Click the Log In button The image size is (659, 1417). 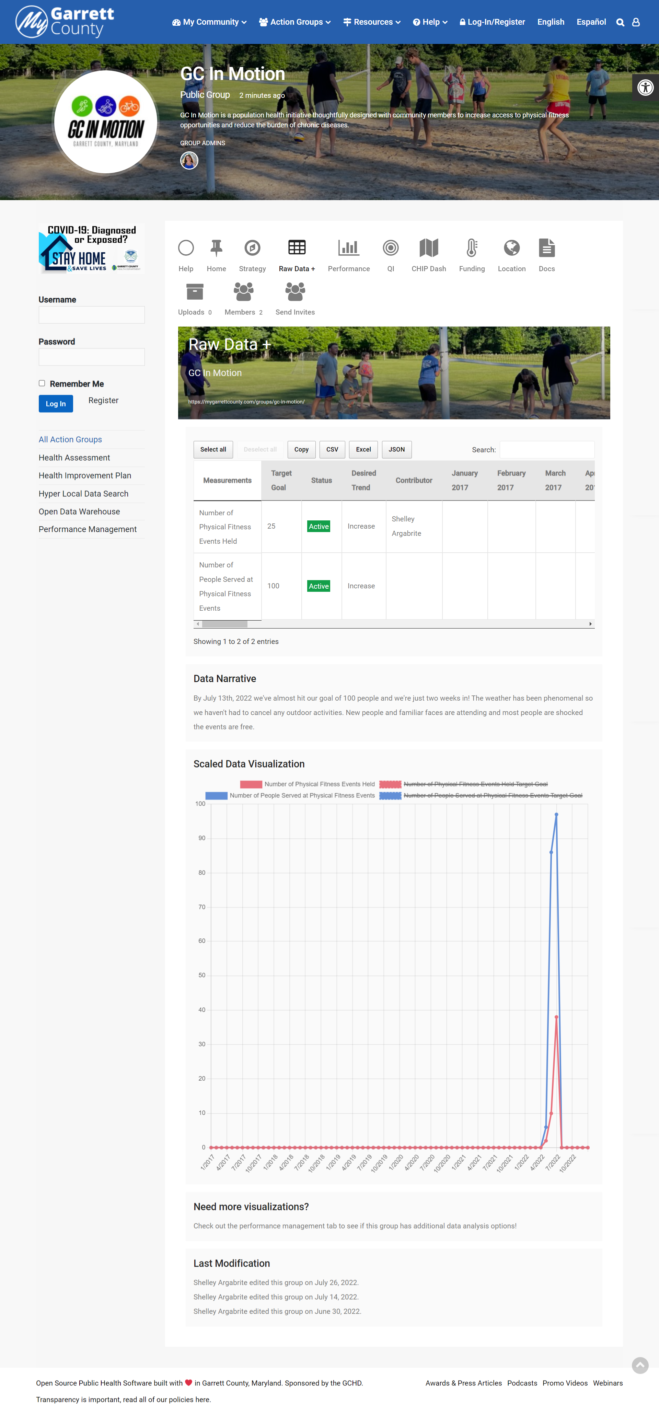click(x=56, y=404)
